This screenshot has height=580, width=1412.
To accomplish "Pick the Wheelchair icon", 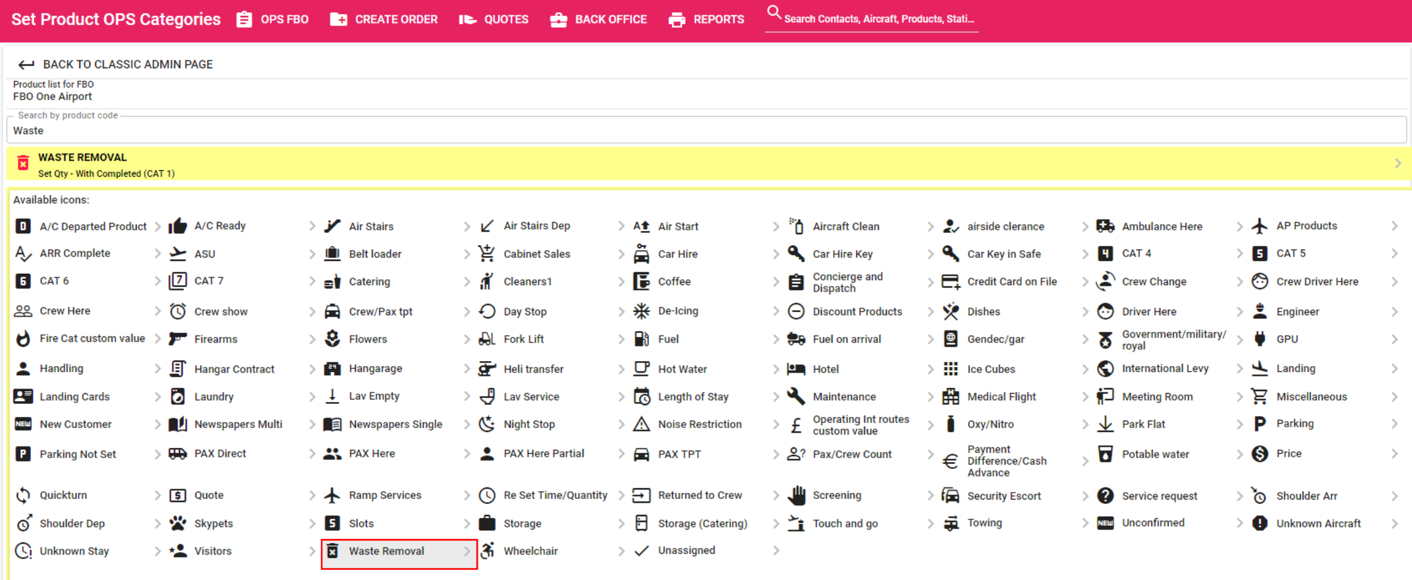I will (x=487, y=551).
